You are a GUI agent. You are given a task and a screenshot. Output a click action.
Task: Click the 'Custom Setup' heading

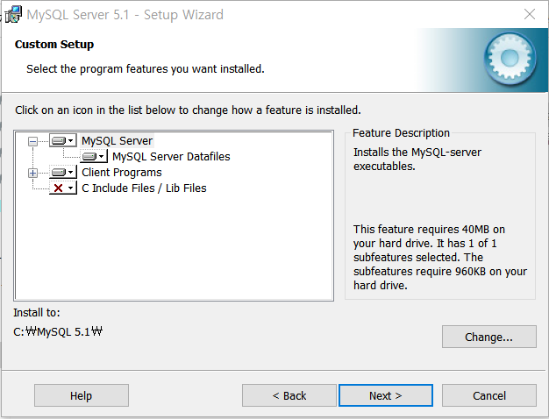(54, 45)
